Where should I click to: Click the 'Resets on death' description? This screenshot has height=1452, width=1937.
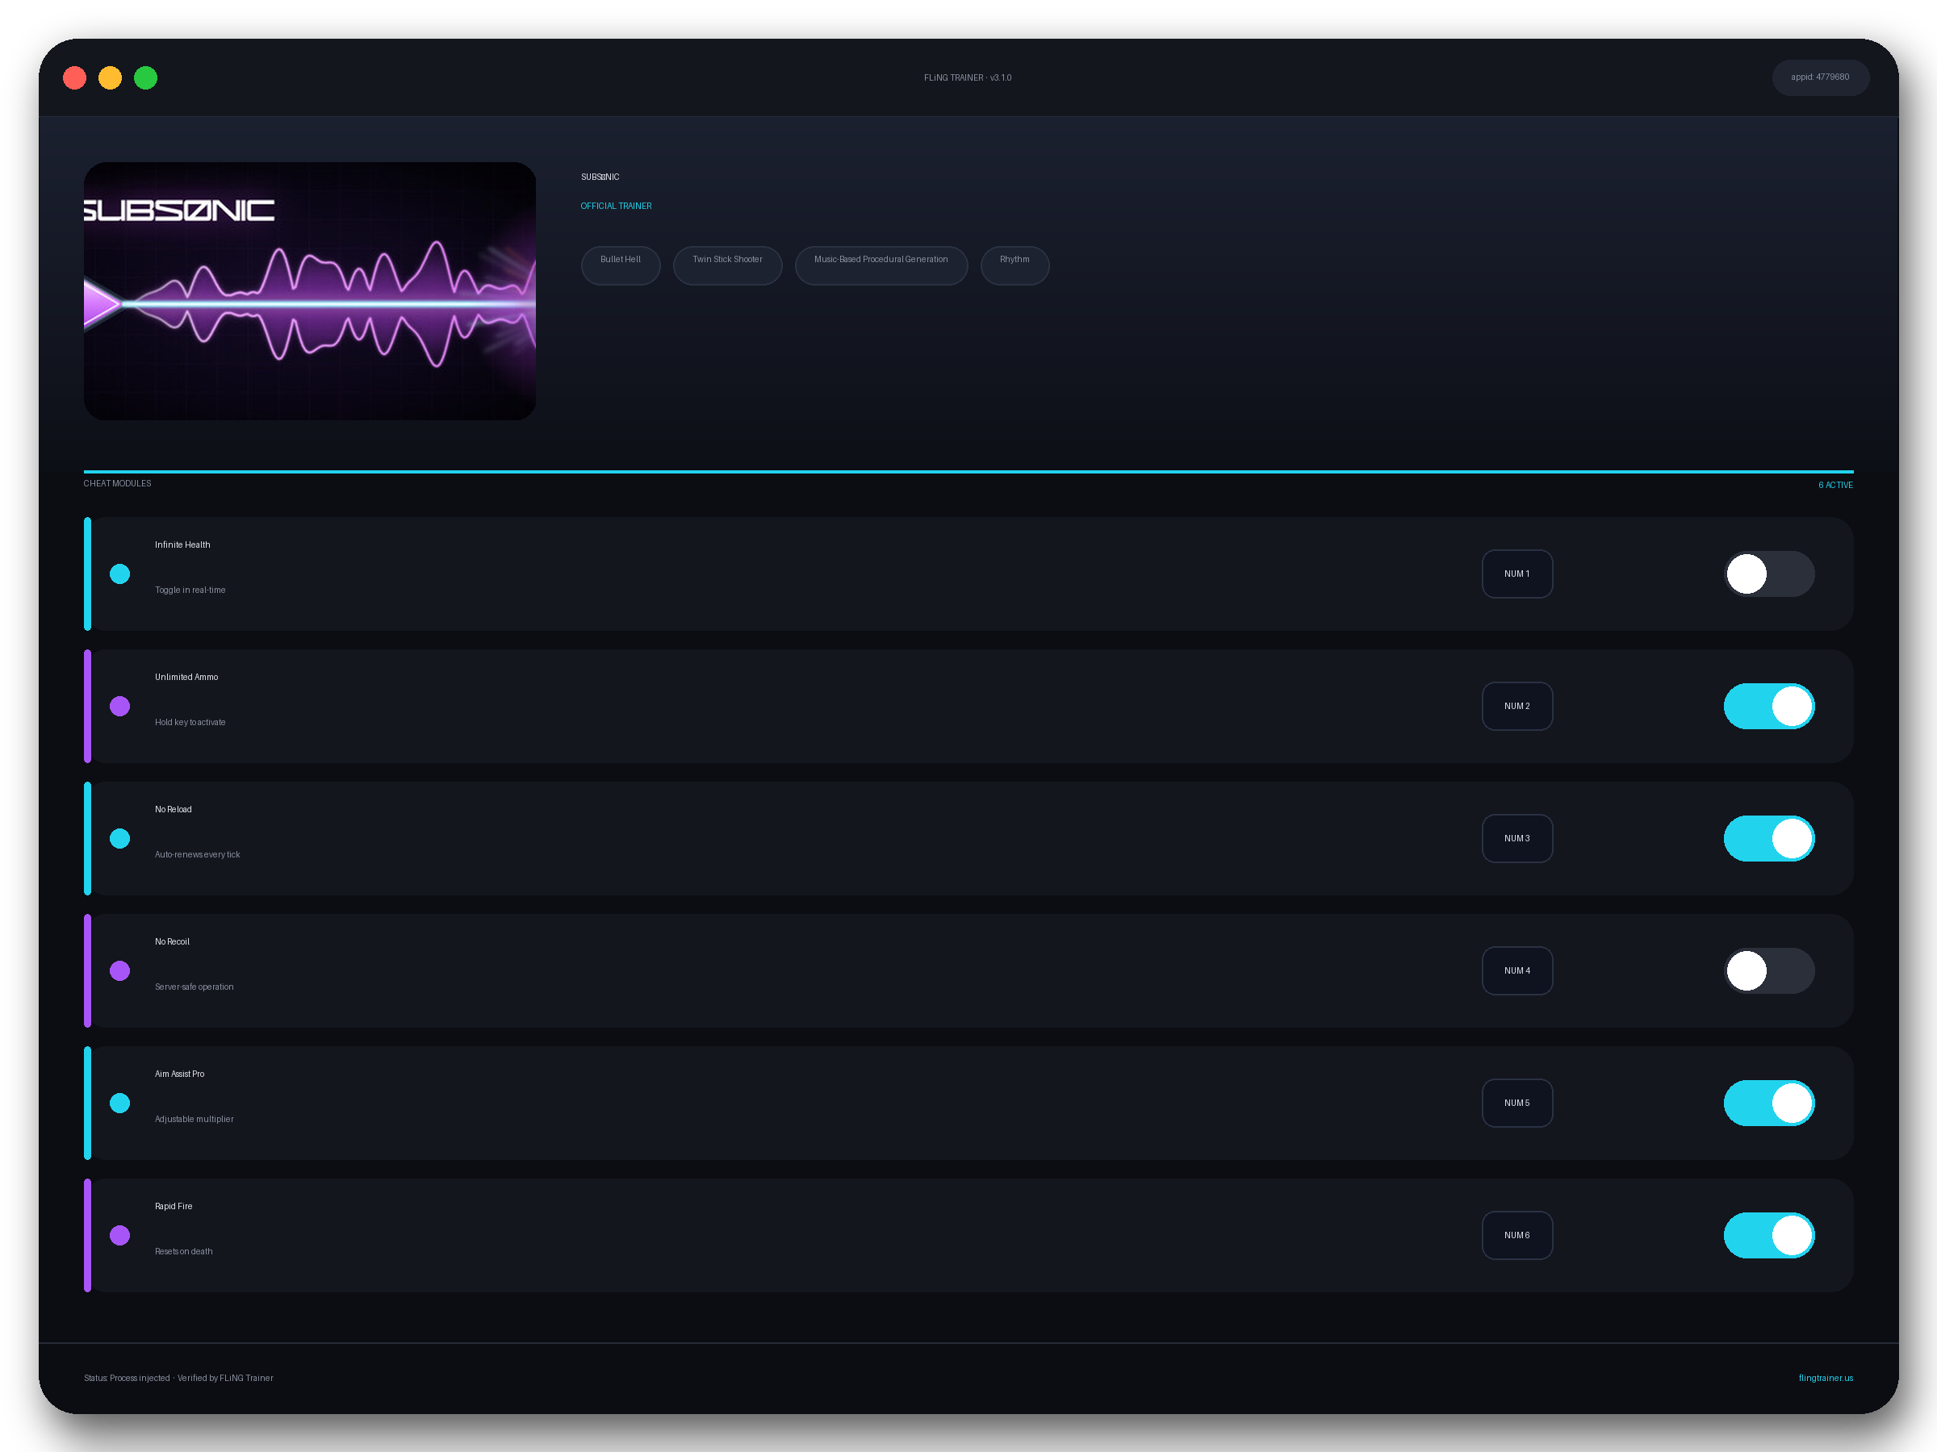coord(184,1250)
